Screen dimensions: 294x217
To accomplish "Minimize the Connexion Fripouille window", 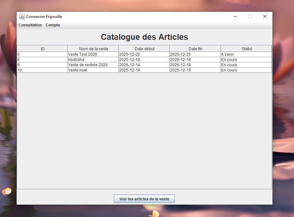I will coord(235,16).
